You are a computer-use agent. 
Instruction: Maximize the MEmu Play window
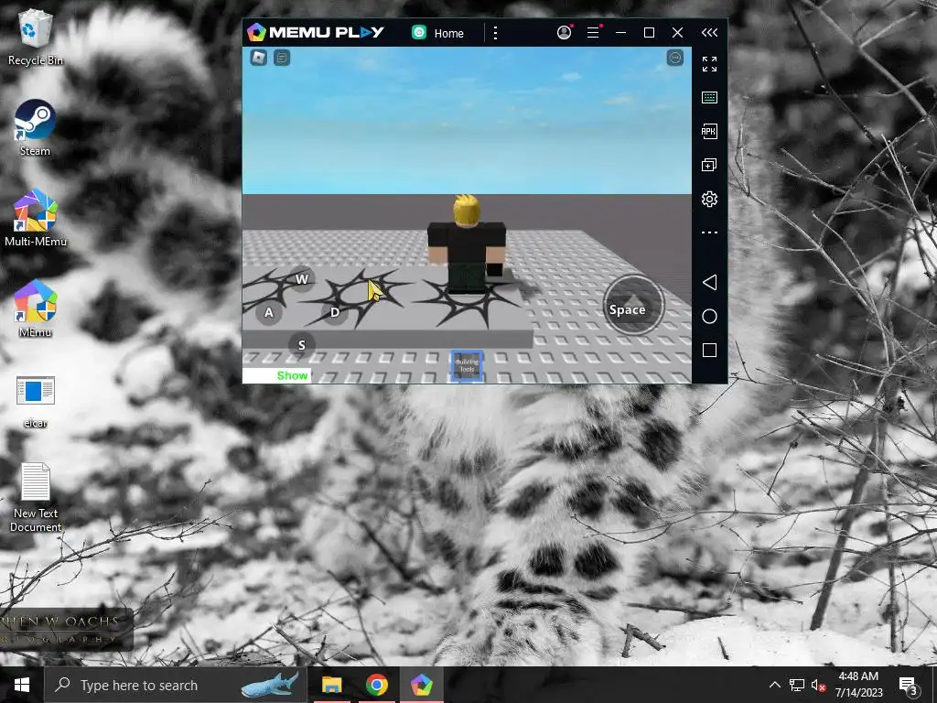(x=649, y=32)
